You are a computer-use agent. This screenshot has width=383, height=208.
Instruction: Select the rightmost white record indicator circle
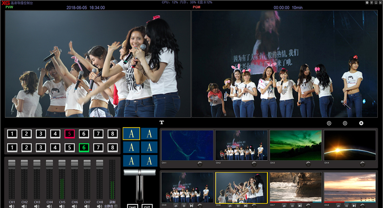[361, 123]
